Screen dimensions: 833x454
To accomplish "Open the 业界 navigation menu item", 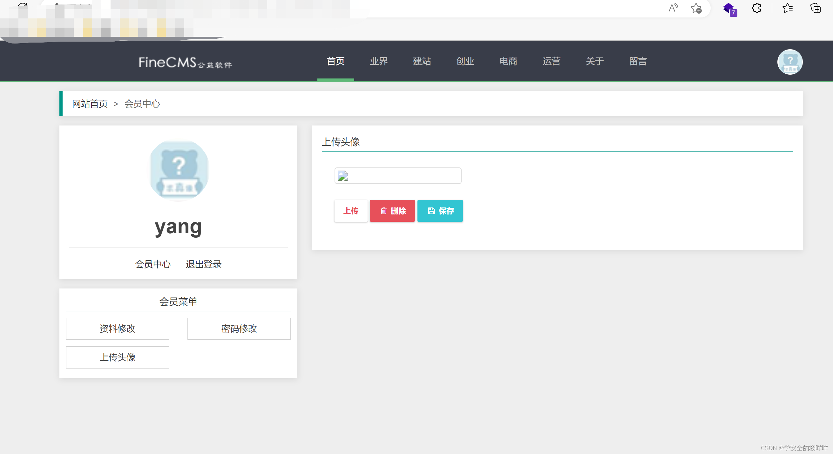I will click(x=379, y=61).
